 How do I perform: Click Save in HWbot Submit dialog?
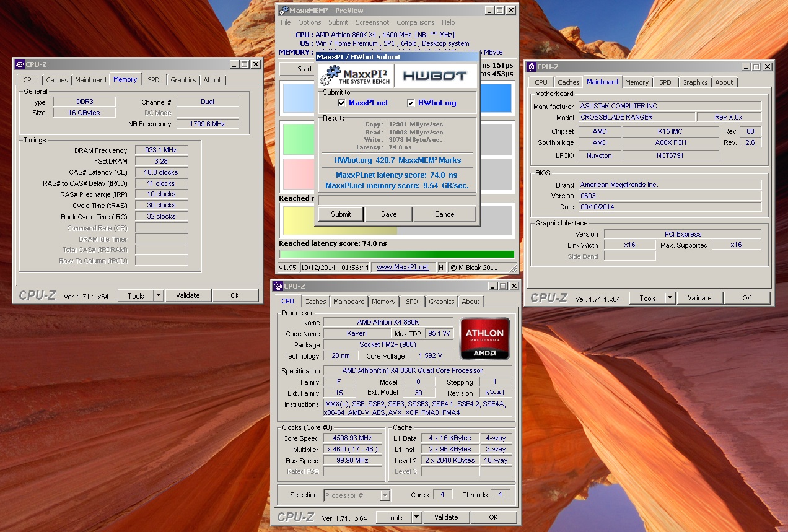(389, 214)
